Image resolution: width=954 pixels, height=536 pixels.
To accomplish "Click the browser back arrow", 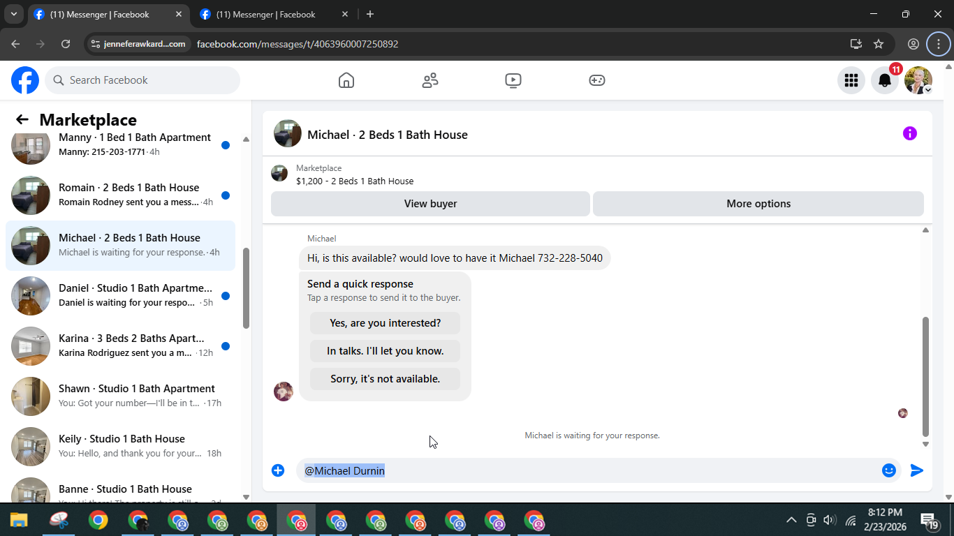I will tap(15, 44).
